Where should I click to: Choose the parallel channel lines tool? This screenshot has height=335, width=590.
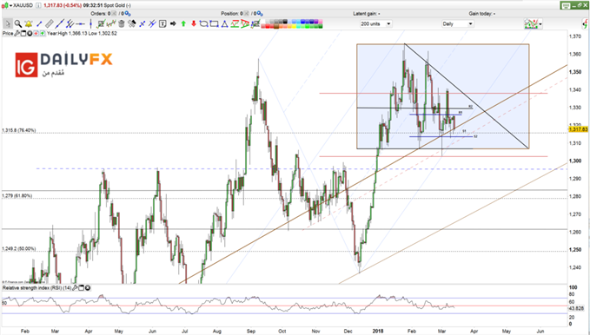pos(70,23)
